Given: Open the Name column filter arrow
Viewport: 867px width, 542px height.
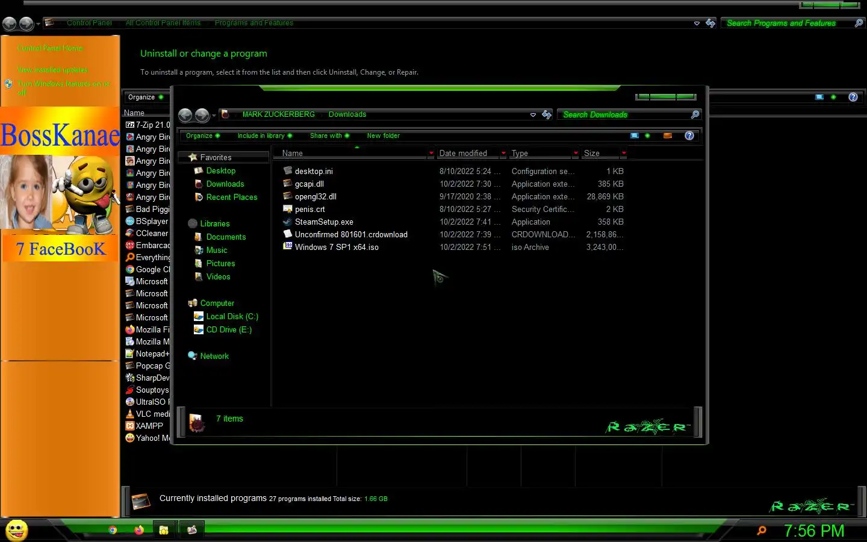Looking at the screenshot, I should 431,154.
